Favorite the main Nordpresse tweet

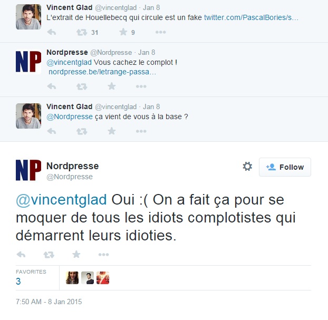(76, 255)
